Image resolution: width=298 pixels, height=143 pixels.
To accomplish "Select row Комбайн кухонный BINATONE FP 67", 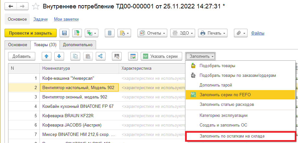I will (x=80, y=106).
